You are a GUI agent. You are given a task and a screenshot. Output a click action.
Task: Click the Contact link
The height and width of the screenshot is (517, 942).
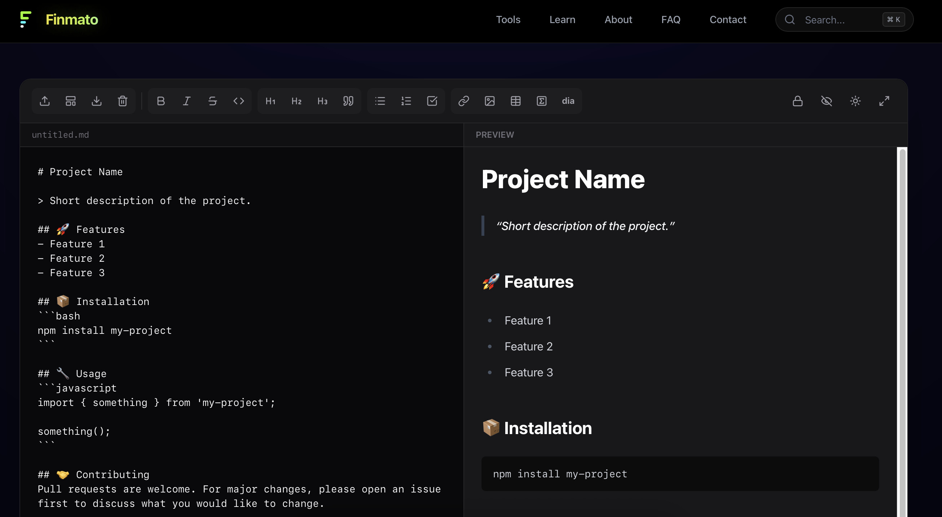[x=728, y=20]
